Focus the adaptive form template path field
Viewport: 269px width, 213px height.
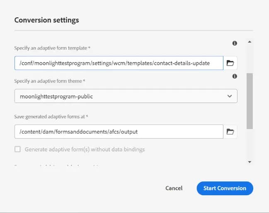click(119, 63)
